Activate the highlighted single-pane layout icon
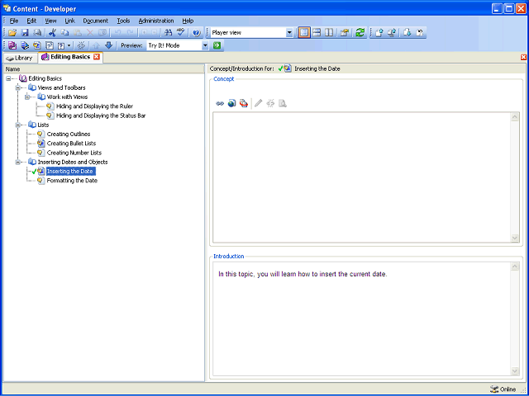Image resolution: width=529 pixels, height=396 pixels. coord(304,33)
